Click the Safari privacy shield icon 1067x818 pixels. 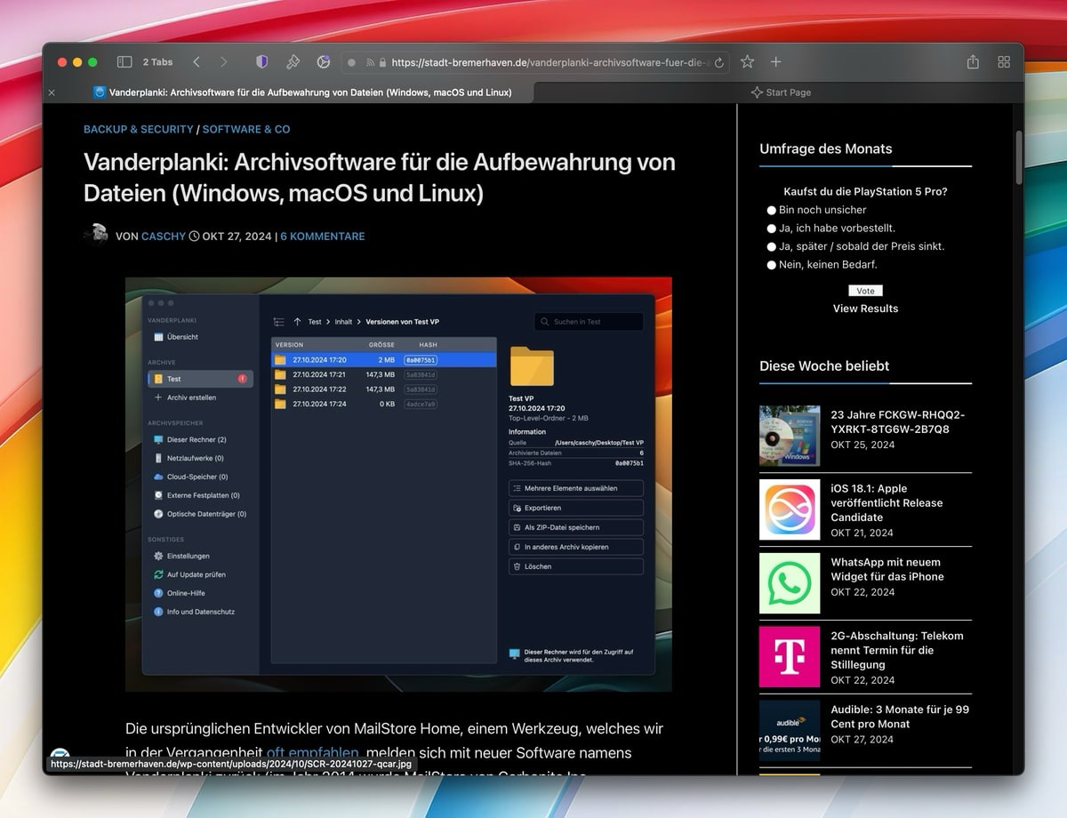tap(261, 61)
